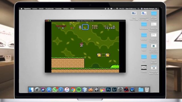Click the Wi-Fi status icon in menu bar
The image size is (182, 102).
[x=117, y=9]
